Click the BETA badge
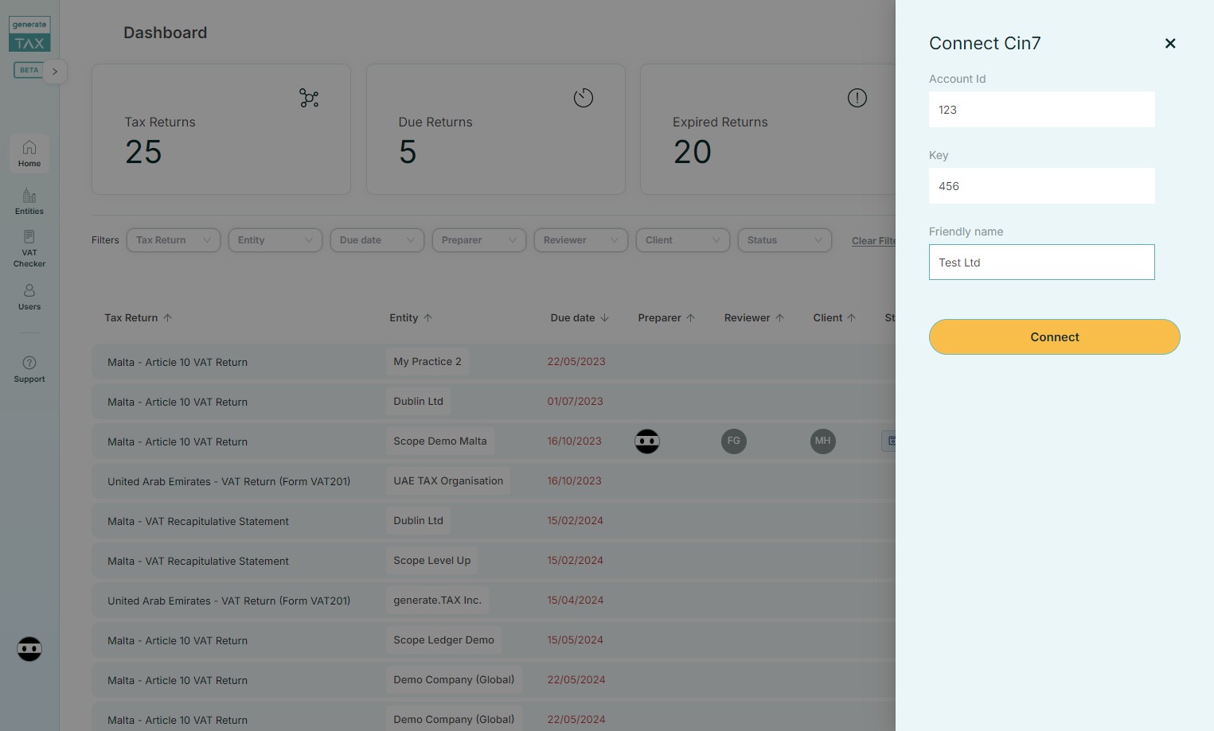Image resolution: width=1214 pixels, height=731 pixels. point(29,70)
